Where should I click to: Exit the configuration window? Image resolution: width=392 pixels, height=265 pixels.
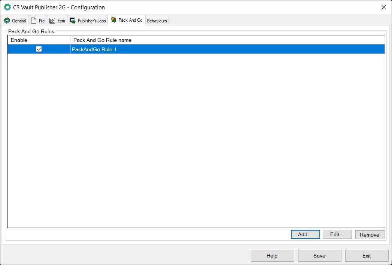[x=367, y=256]
